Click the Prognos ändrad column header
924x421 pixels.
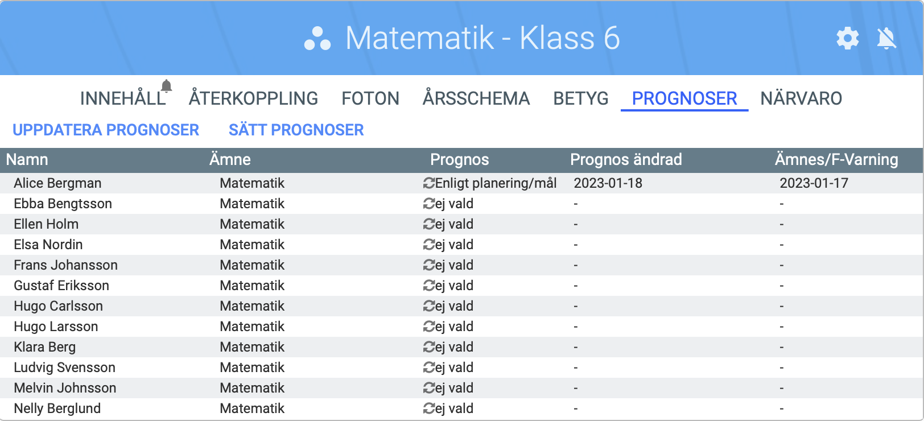tap(625, 160)
